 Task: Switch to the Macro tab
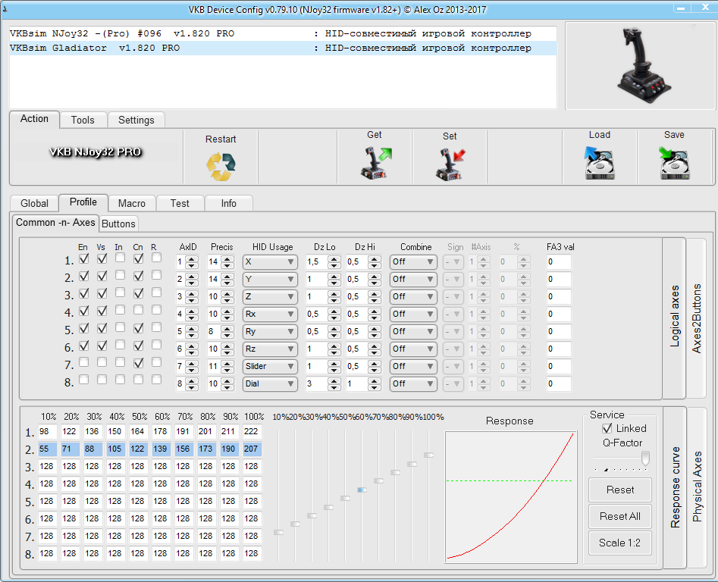(131, 203)
